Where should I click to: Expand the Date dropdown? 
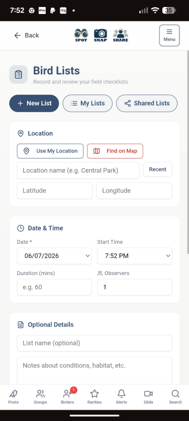[x=55, y=256]
